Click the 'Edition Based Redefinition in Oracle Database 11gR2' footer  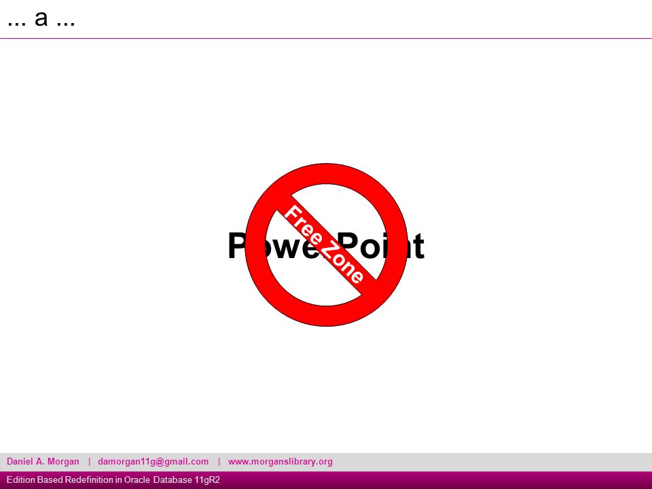(x=113, y=480)
